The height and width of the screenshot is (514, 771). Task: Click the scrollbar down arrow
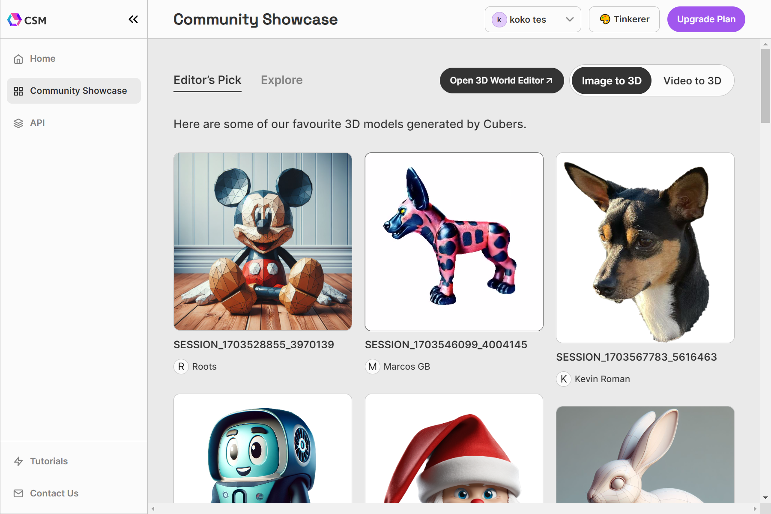click(x=765, y=498)
